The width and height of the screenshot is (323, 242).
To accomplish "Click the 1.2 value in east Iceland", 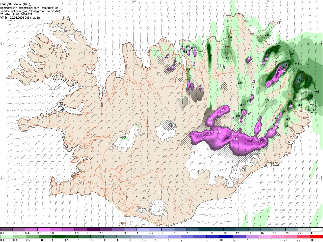I will (x=283, y=111).
